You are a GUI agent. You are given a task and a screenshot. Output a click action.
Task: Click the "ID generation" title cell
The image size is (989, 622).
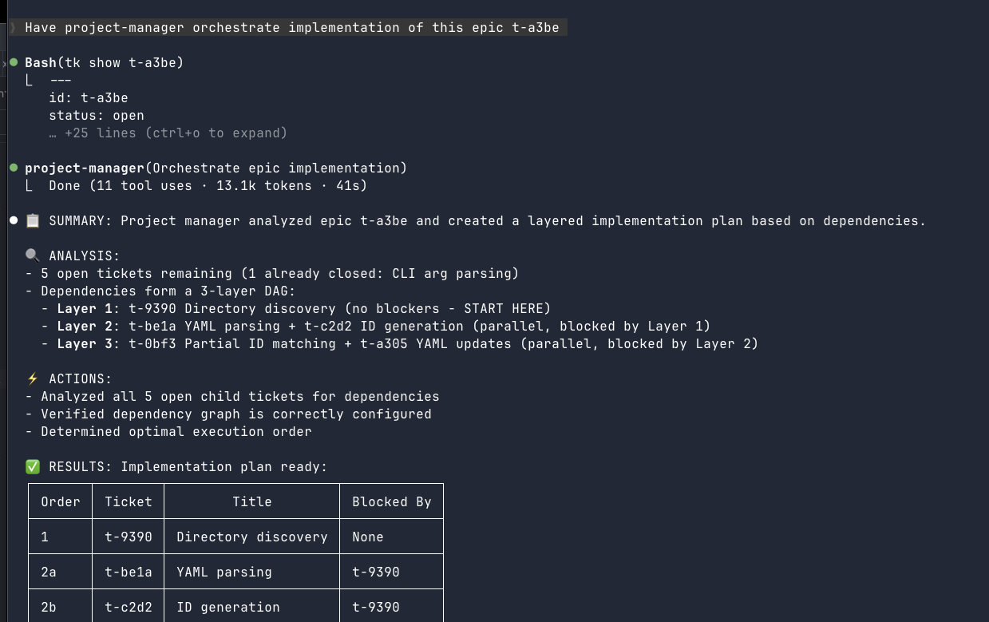[228, 608]
